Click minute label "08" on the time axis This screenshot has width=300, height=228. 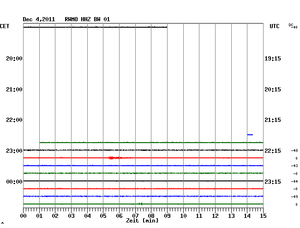151,216
